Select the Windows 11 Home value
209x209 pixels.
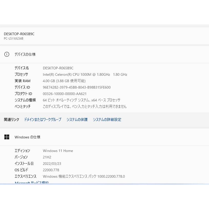click(58, 151)
